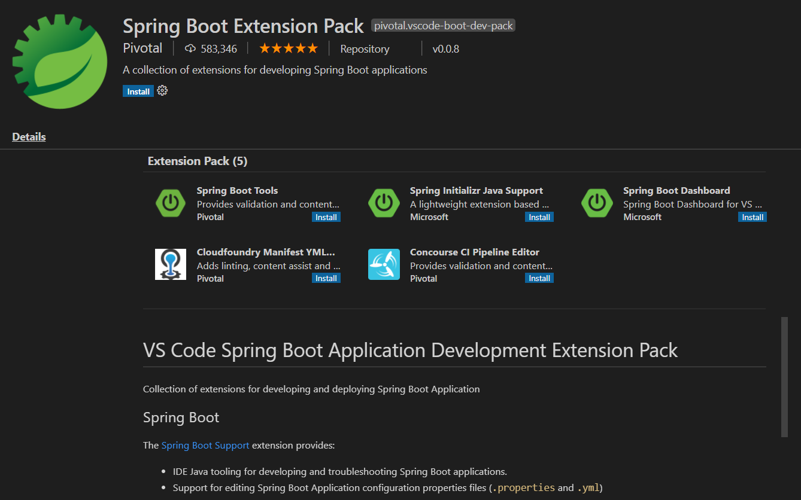Screen dimensions: 801x500
Task: Click Microsoft publisher under Spring Initializr
Action: 429,217
